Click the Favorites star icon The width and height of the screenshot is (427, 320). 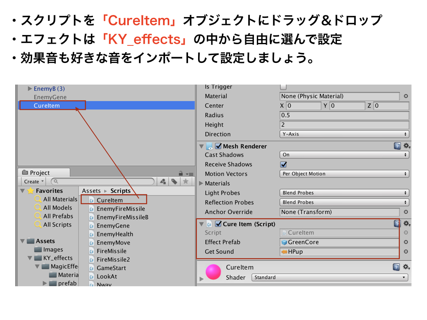pyautogui.click(x=30, y=191)
